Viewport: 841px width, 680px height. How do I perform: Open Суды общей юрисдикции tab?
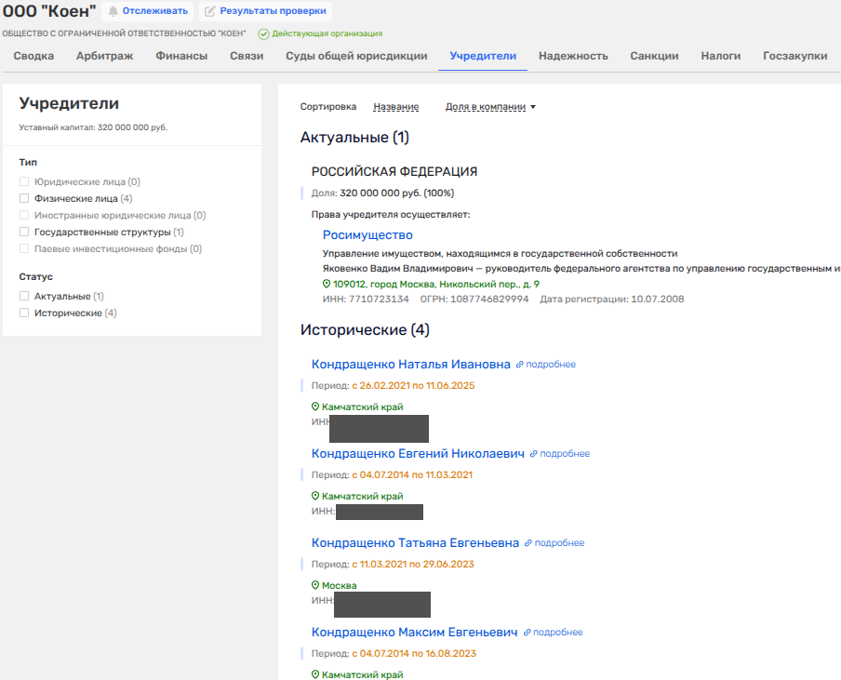356,56
